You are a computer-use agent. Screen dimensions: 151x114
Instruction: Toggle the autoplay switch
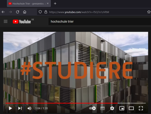click(x=92, y=108)
